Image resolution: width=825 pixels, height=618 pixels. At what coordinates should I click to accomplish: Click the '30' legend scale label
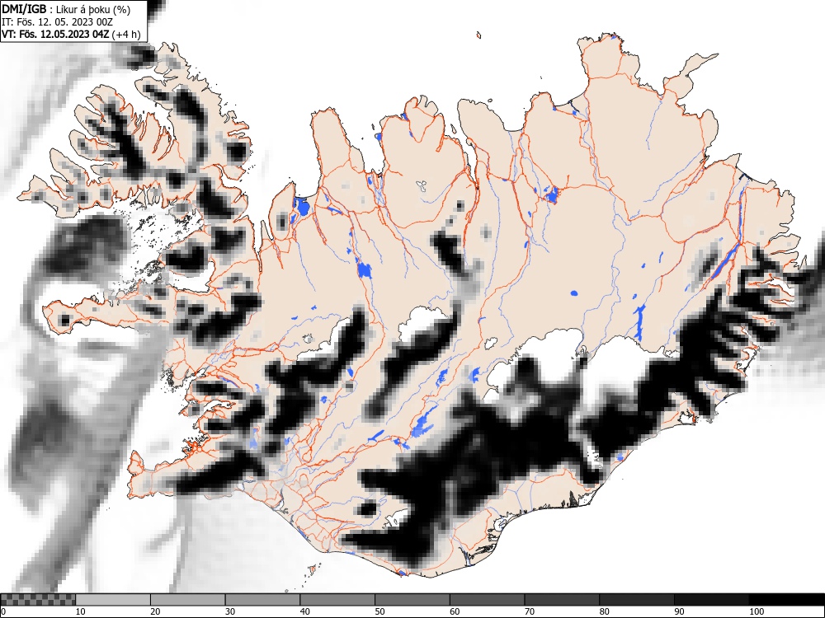pos(230,611)
